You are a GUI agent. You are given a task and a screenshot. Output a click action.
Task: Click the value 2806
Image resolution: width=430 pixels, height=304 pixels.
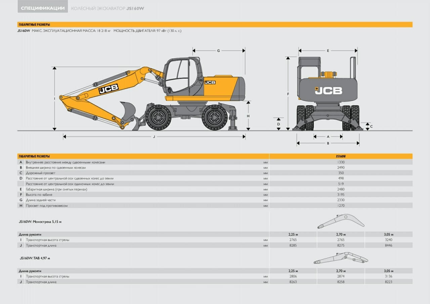pyautogui.click(x=293, y=276)
